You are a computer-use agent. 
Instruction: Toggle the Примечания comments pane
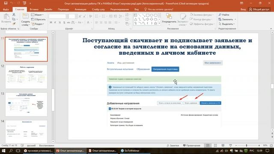[x=191, y=145]
